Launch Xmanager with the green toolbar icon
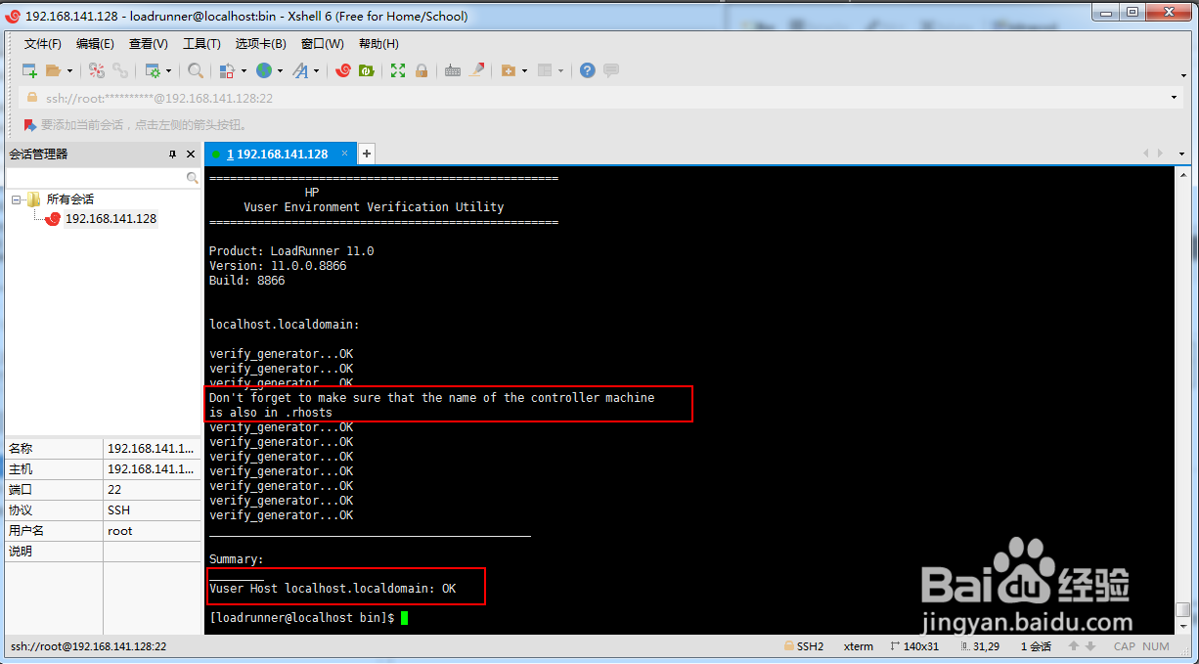Image resolution: width=1199 pixels, height=664 pixels. point(367,70)
